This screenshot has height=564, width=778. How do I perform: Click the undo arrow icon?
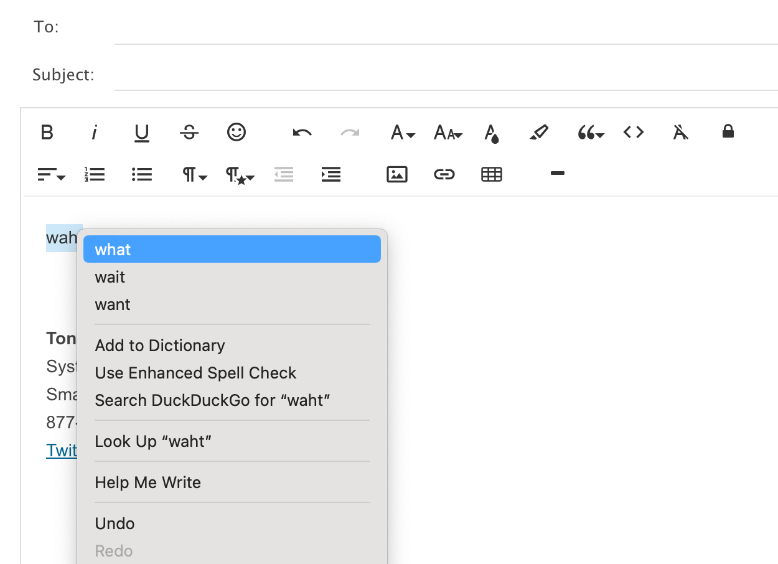(302, 132)
